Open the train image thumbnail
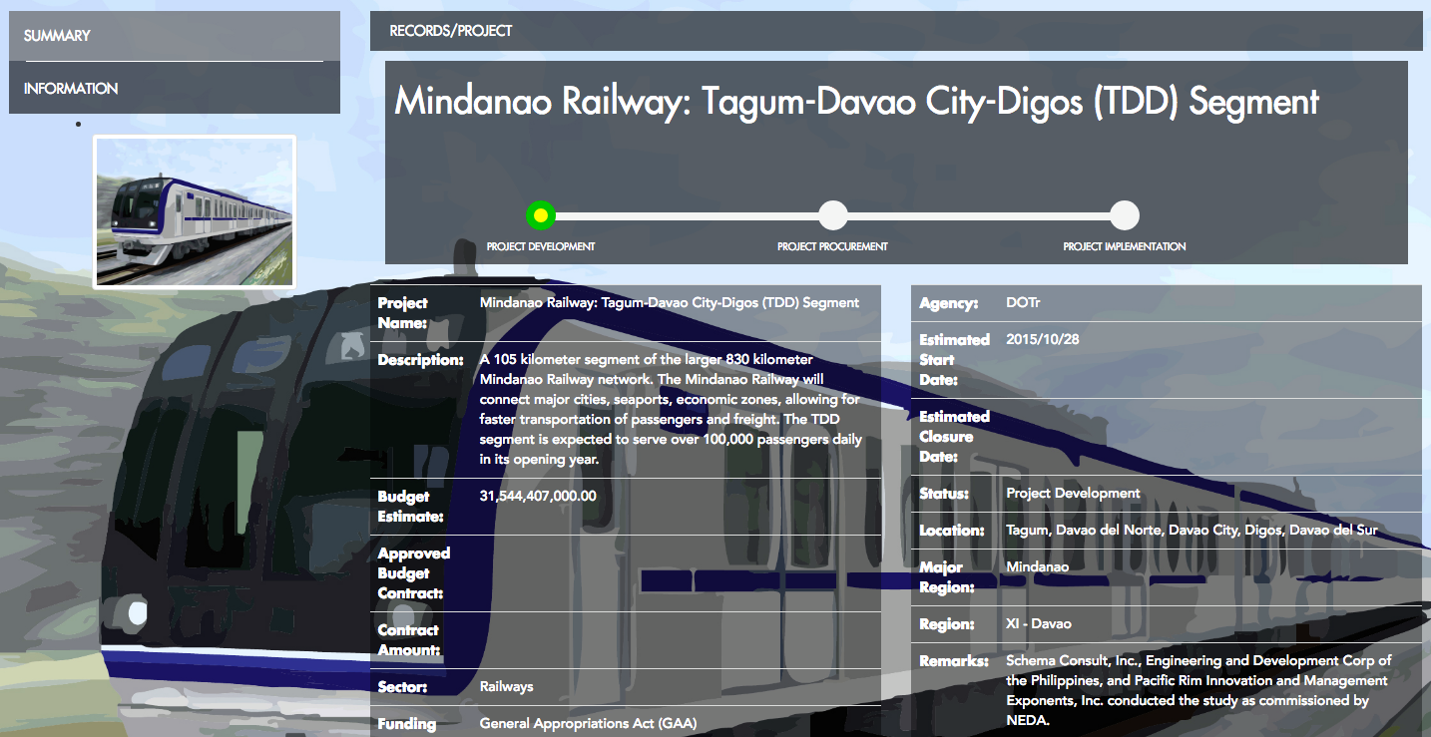 [x=195, y=212]
